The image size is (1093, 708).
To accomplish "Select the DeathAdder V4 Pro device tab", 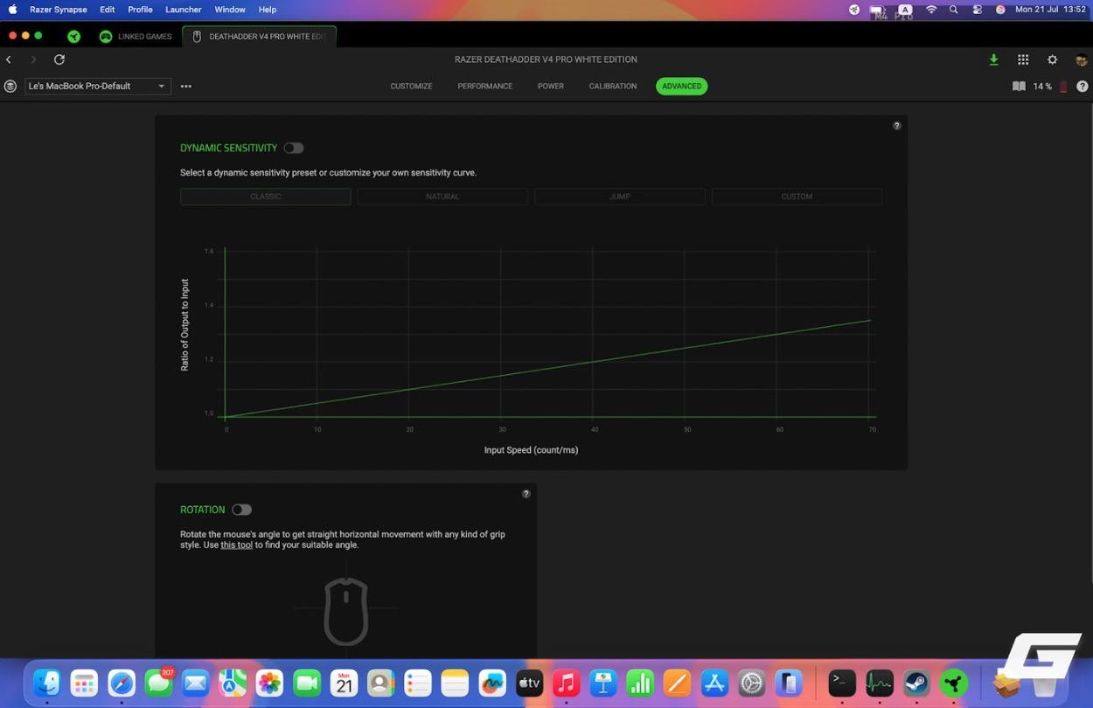I will click(260, 37).
